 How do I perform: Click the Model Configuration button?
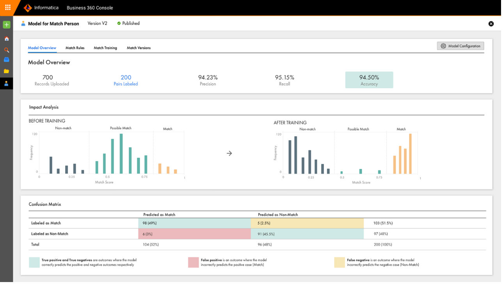460,46
